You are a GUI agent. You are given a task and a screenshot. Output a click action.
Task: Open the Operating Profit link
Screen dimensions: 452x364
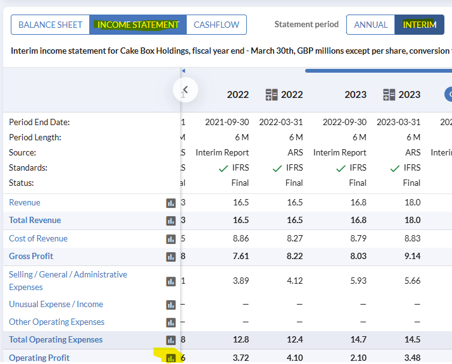[x=39, y=358]
